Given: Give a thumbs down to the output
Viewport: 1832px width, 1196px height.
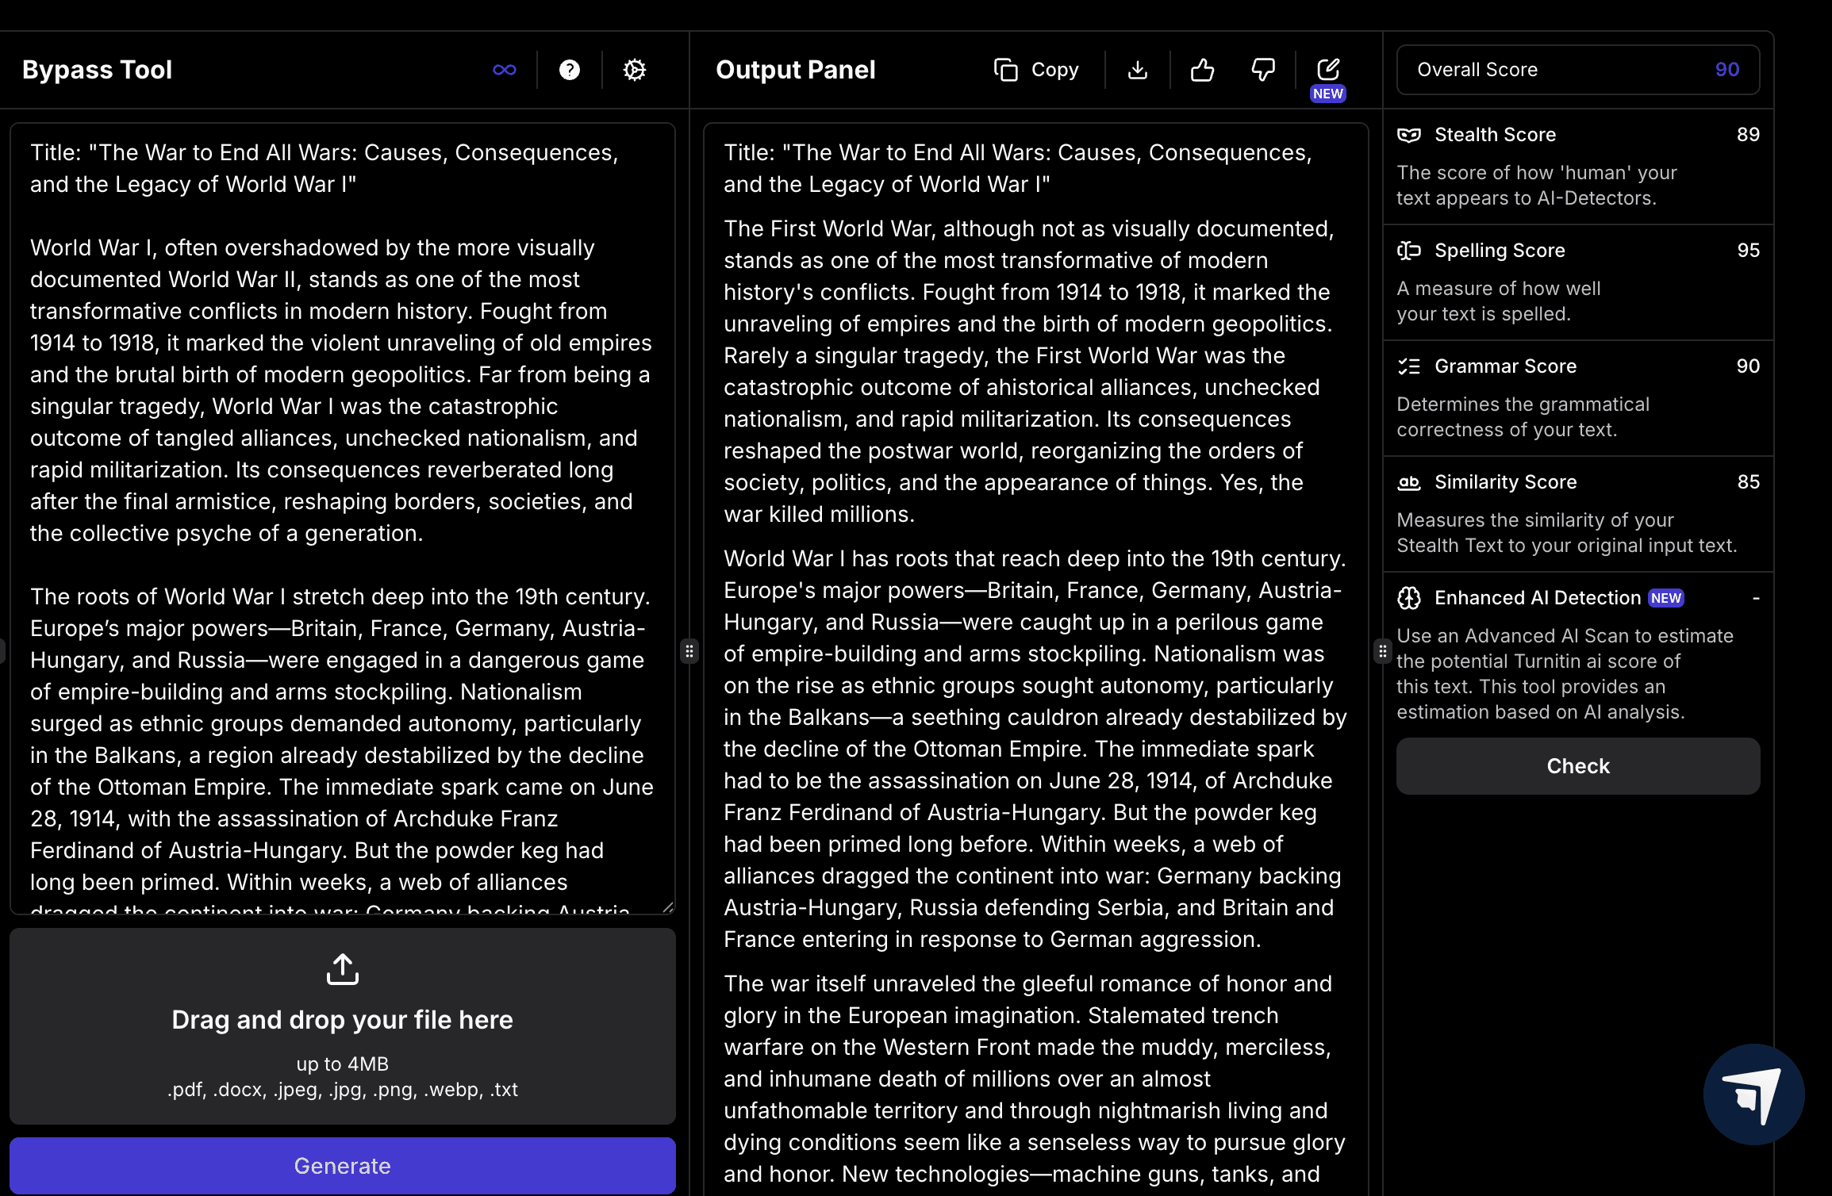Looking at the screenshot, I should point(1262,70).
